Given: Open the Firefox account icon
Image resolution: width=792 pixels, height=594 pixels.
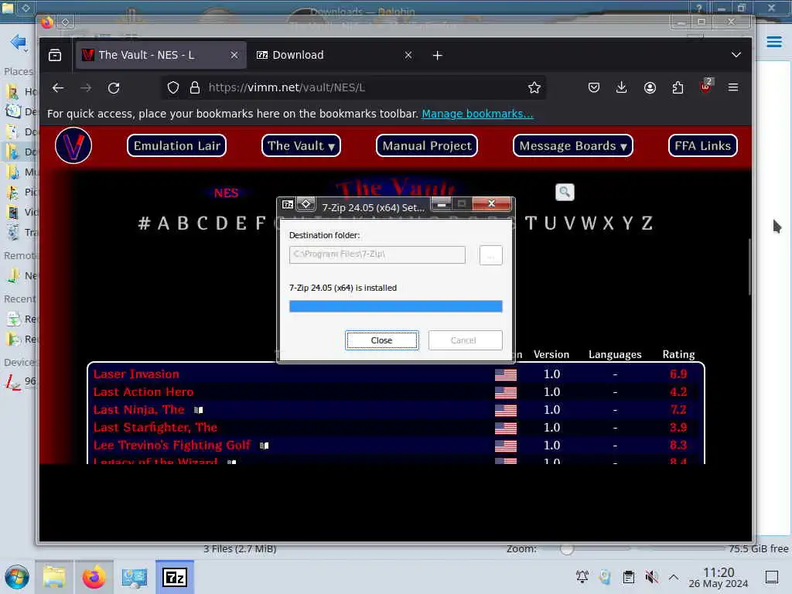Looking at the screenshot, I should (650, 88).
